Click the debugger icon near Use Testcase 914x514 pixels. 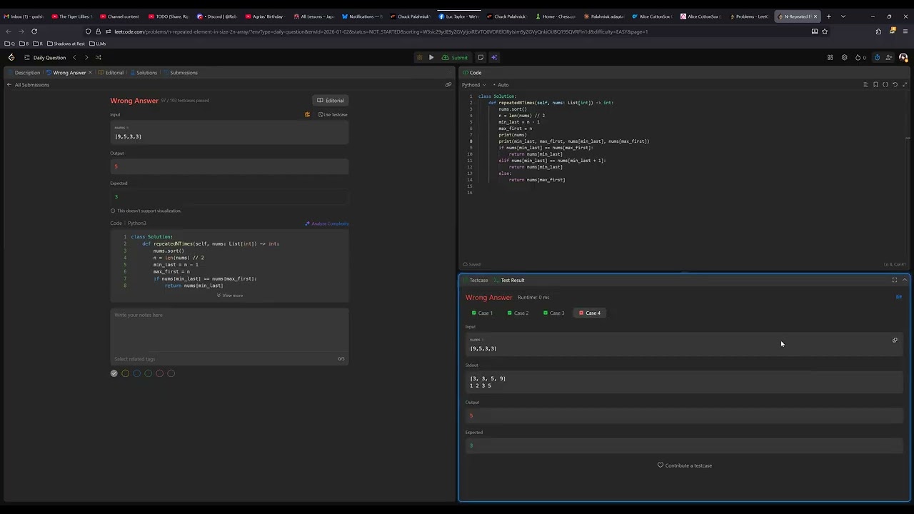tap(308, 115)
